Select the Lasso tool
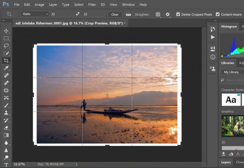 click(6, 46)
